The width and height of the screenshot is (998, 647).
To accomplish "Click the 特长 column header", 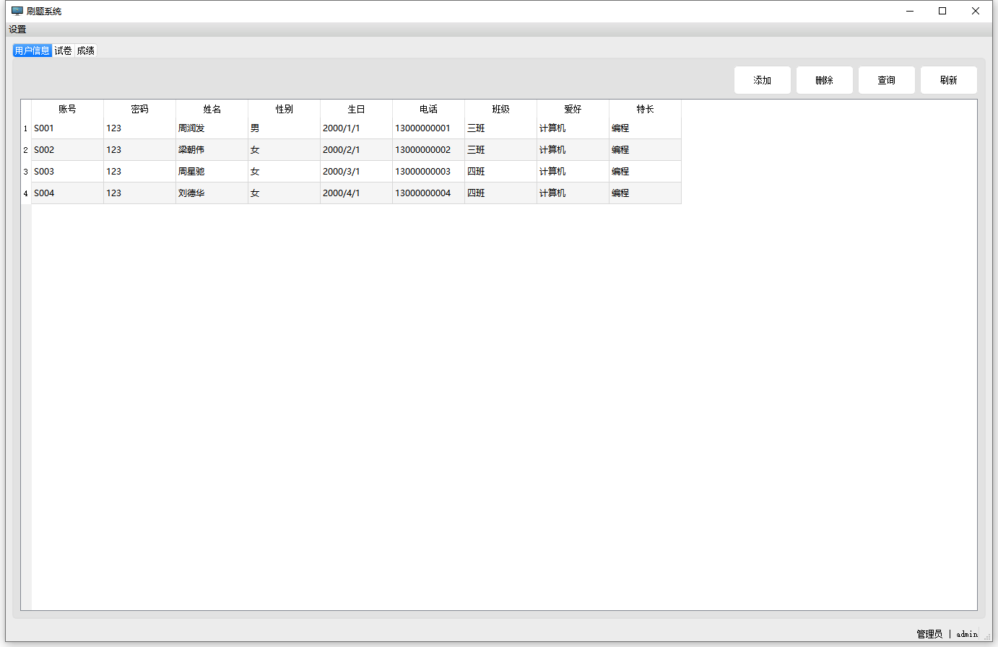I will click(x=645, y=109).
